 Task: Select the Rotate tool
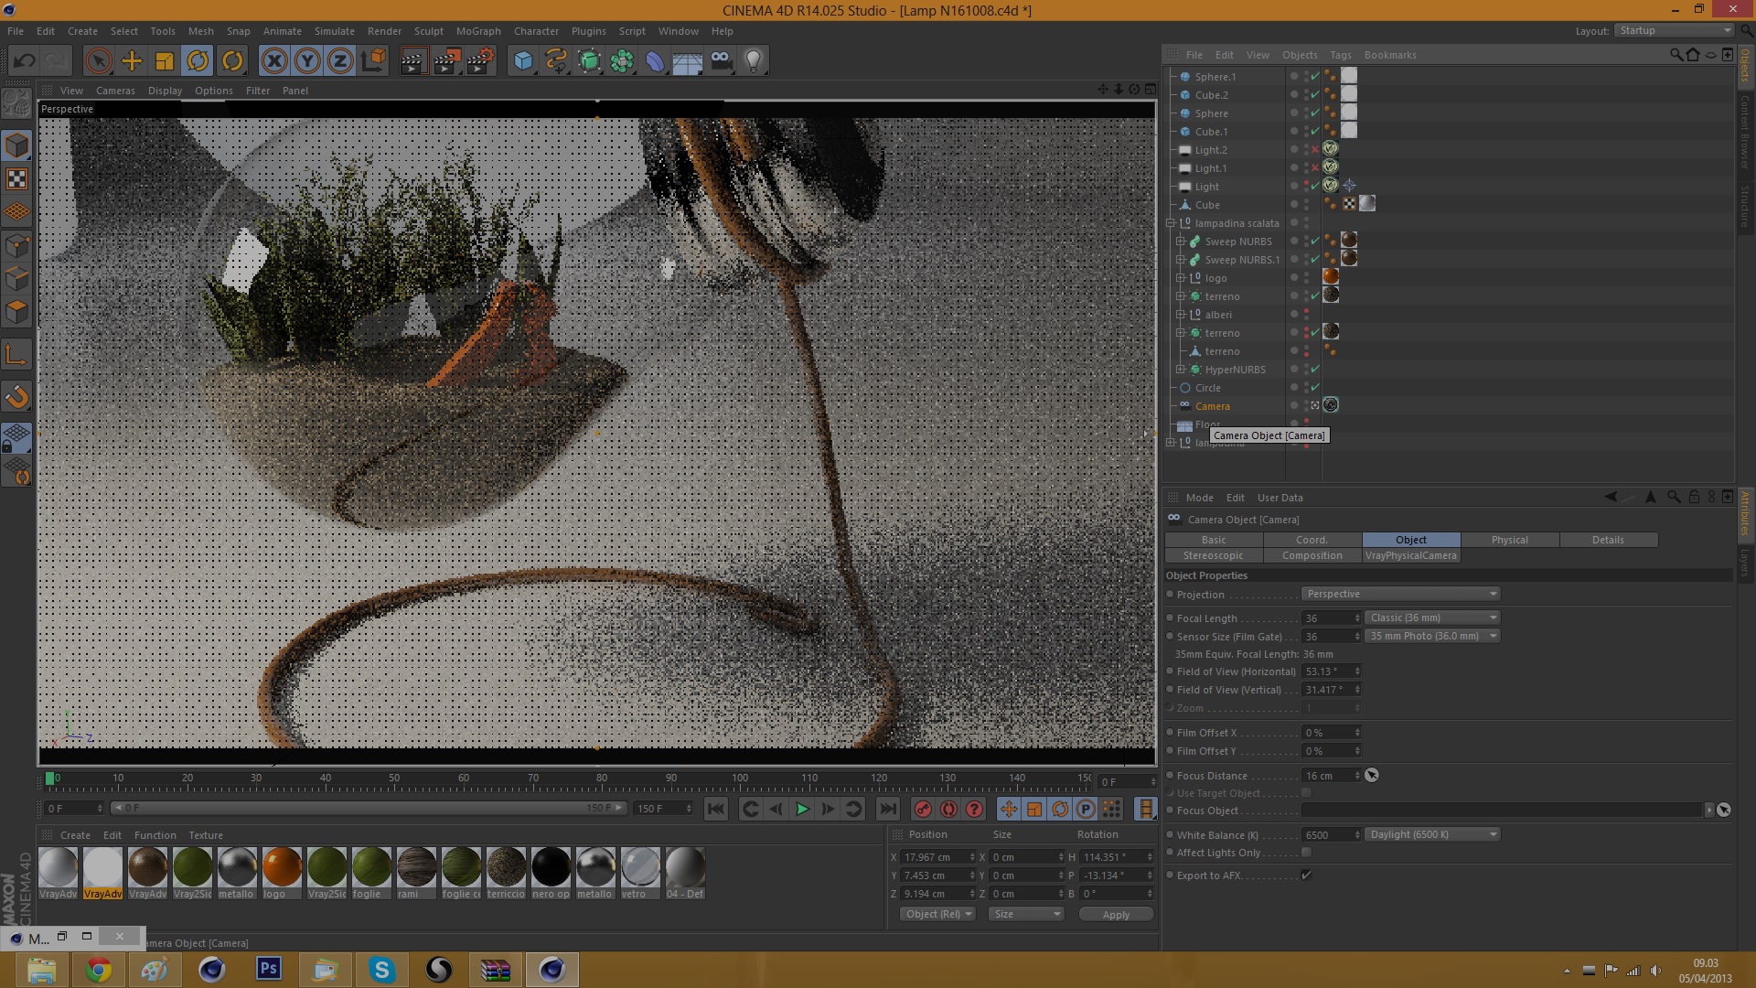click(x=198, y=61)
